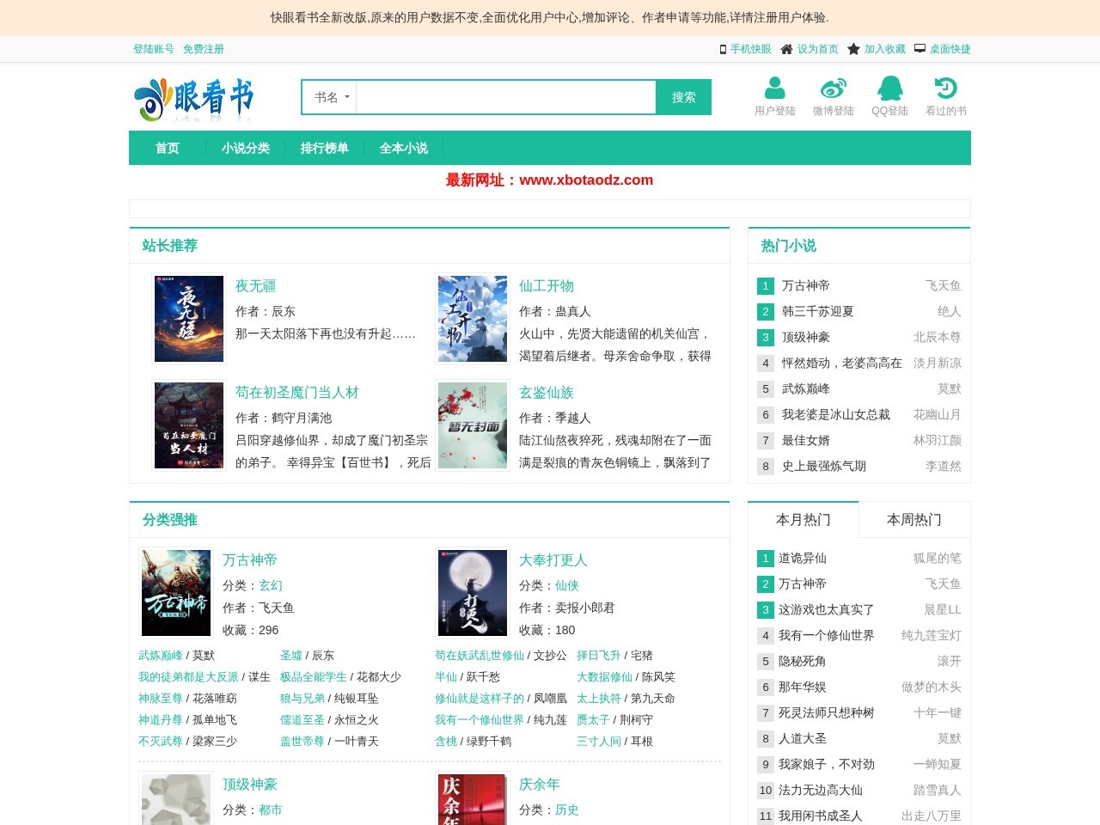The width and height of the screenshot is (1100, 825).
Task: Select the 本月热门 tab
Action: (x=804, y=519)
